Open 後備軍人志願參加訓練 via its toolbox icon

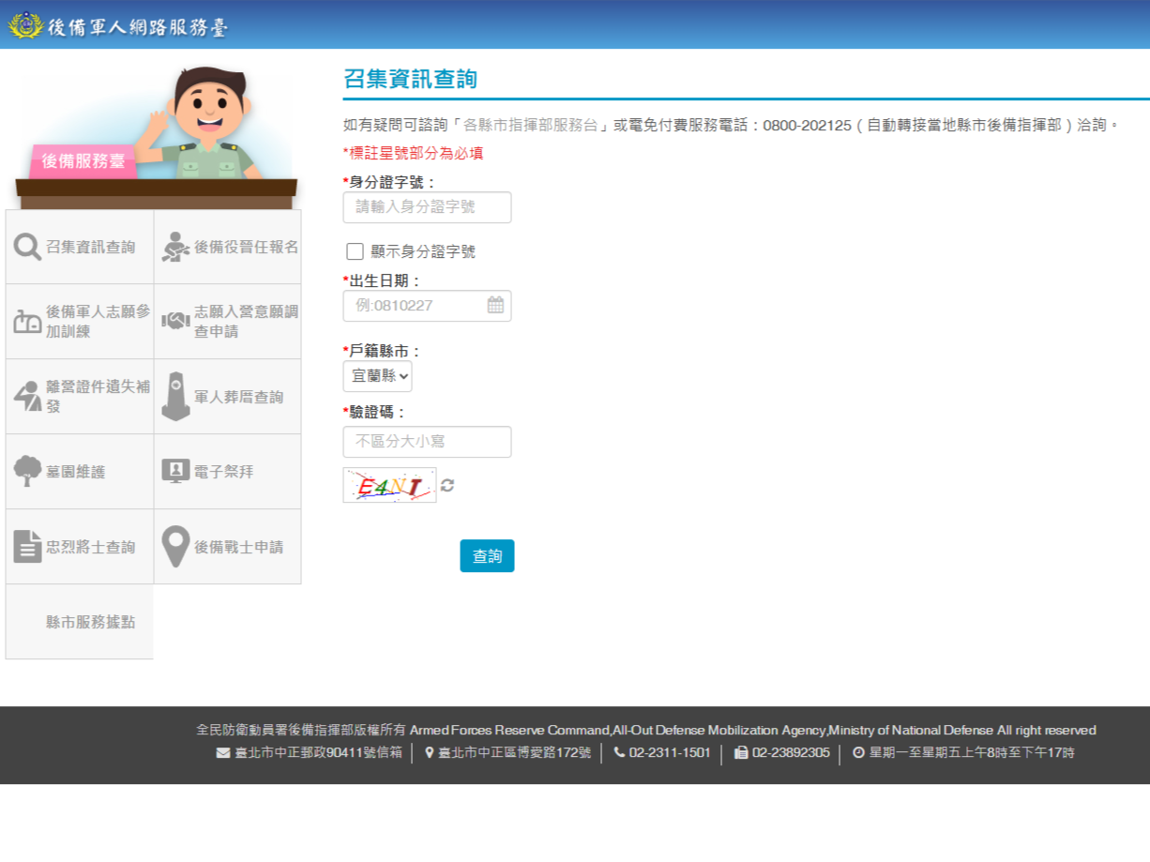[26, 320]
